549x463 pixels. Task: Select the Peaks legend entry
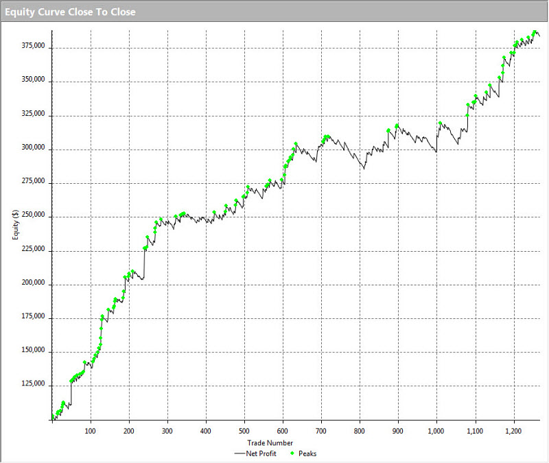click(x=303, y=453)
